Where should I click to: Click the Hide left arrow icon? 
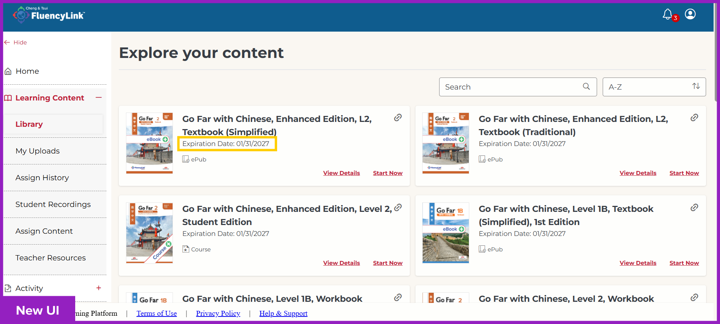[7, 43]
